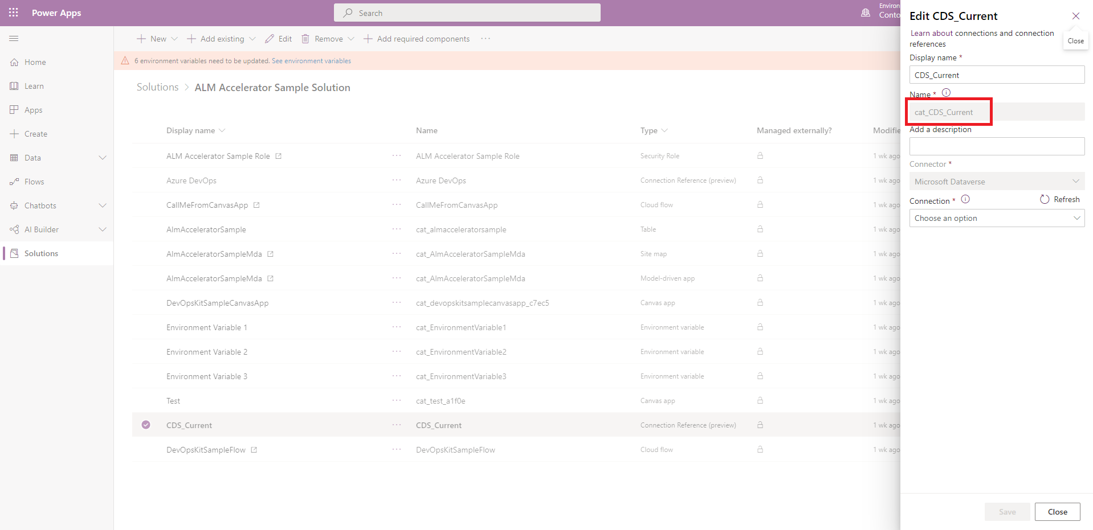1093x530 pixels.
Task: Click the Chatbots icon
Action: point(14,206)
